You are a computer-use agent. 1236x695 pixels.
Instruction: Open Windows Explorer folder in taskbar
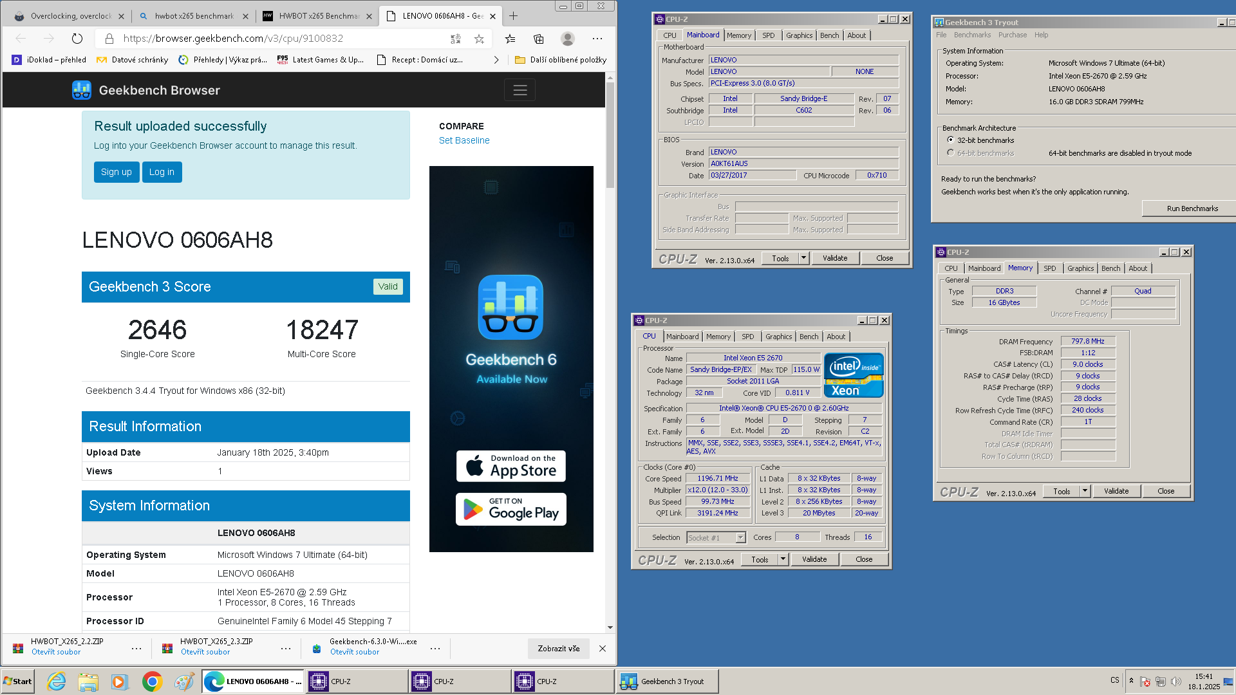click(88, 681)
